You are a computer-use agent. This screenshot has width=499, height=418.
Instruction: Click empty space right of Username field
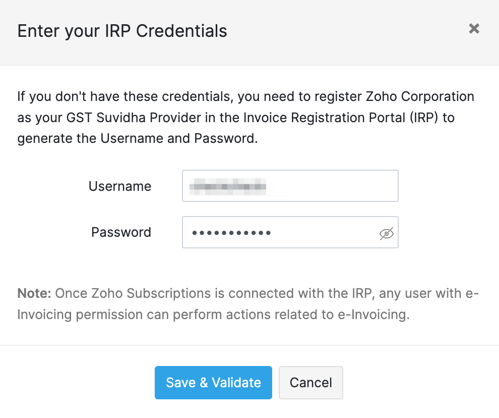[444, 186]
